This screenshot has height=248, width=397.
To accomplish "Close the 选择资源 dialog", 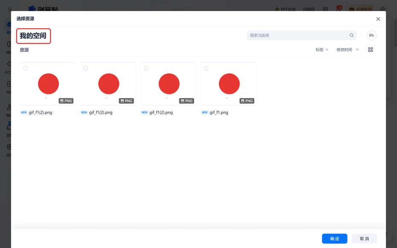I will point(378,19).
